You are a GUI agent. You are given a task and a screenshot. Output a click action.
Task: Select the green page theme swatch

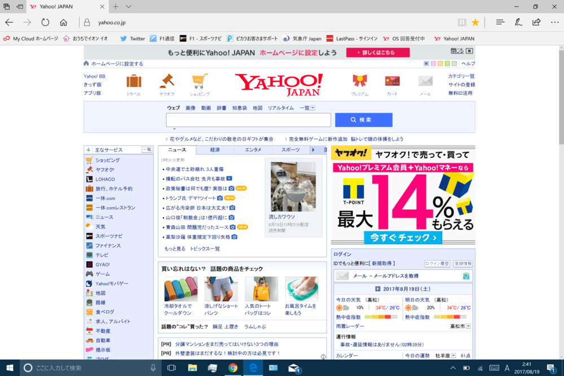pos(447,64)
